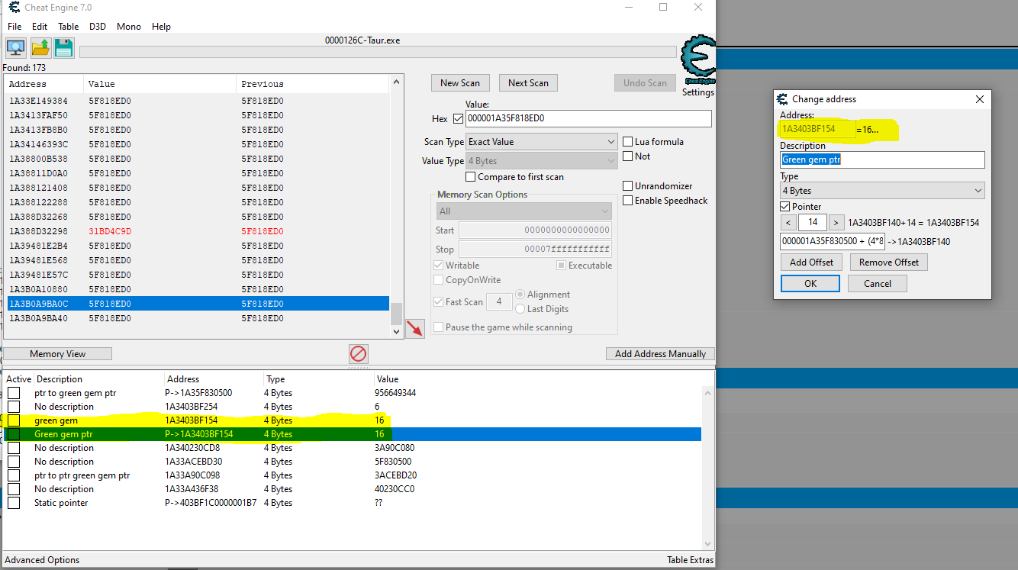1018x570 pixels.
Task: Open the Table menu
Action: pos(68,27)
